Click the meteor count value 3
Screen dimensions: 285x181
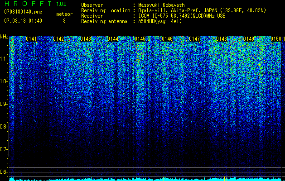pos(64,21)
